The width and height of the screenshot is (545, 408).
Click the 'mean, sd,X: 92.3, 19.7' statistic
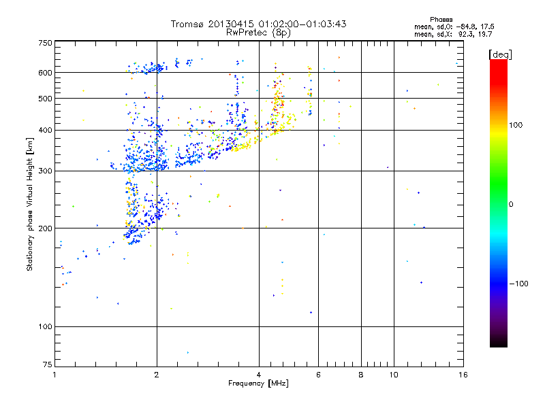(453, 34)
